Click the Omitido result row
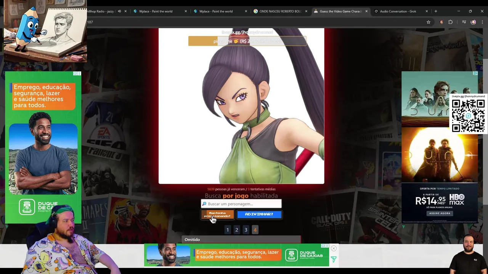This screenshot has height=274, width=488. tap(241, 239)
